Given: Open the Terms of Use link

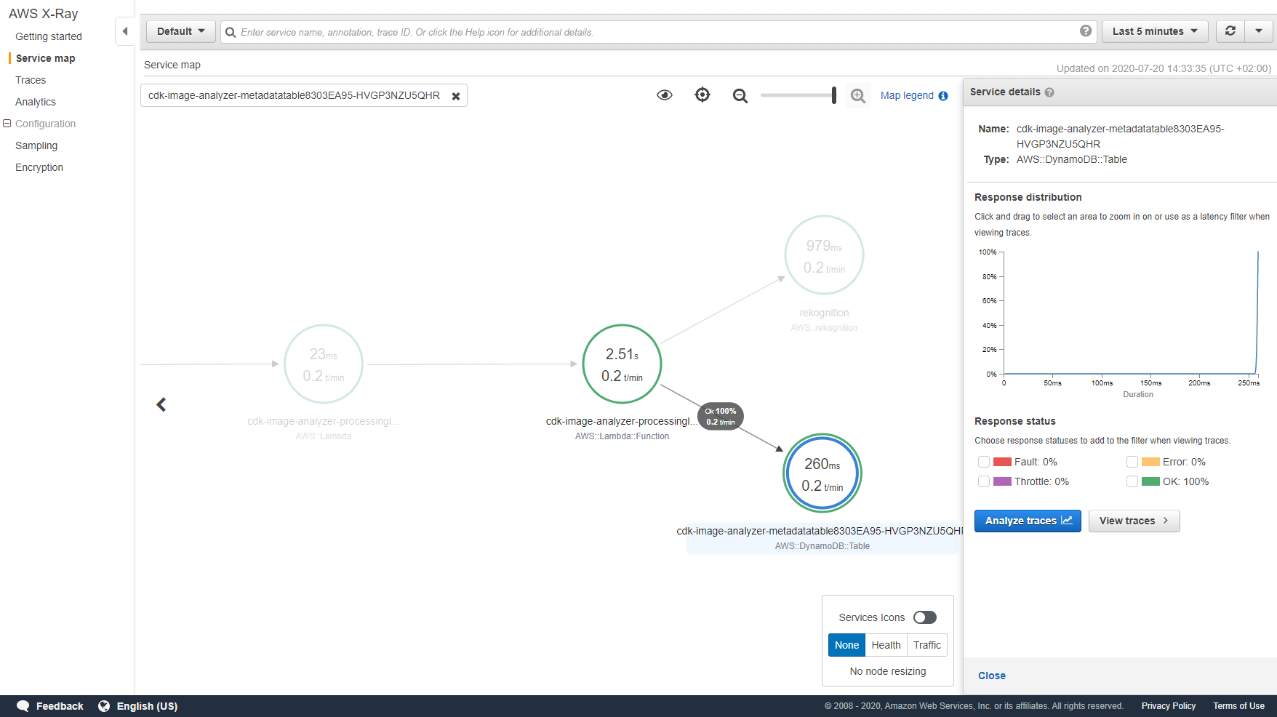Looking at the screenshot, I should pos(1238,706).
